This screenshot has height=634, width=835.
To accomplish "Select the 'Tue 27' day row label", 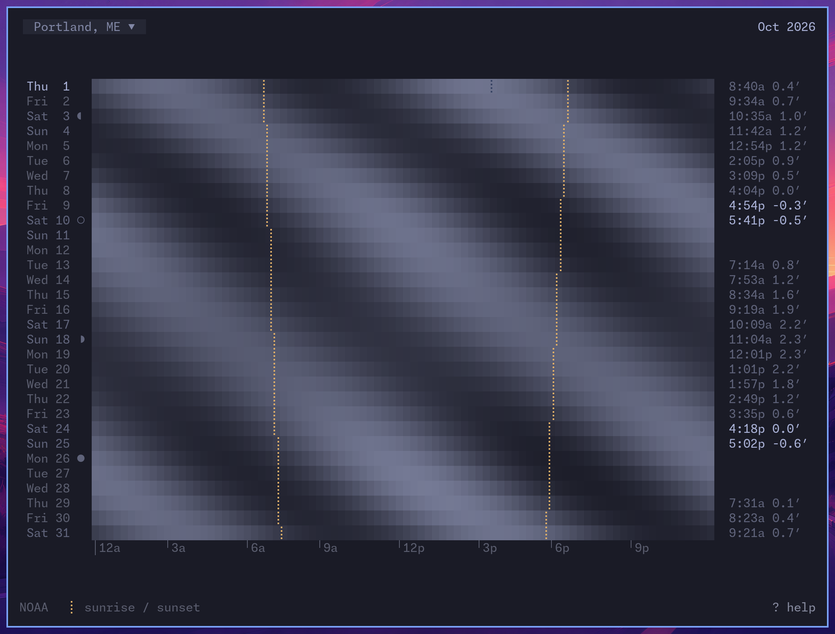I will point(48,473).
